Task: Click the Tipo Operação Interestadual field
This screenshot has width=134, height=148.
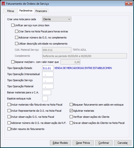Action: (48, 74)
